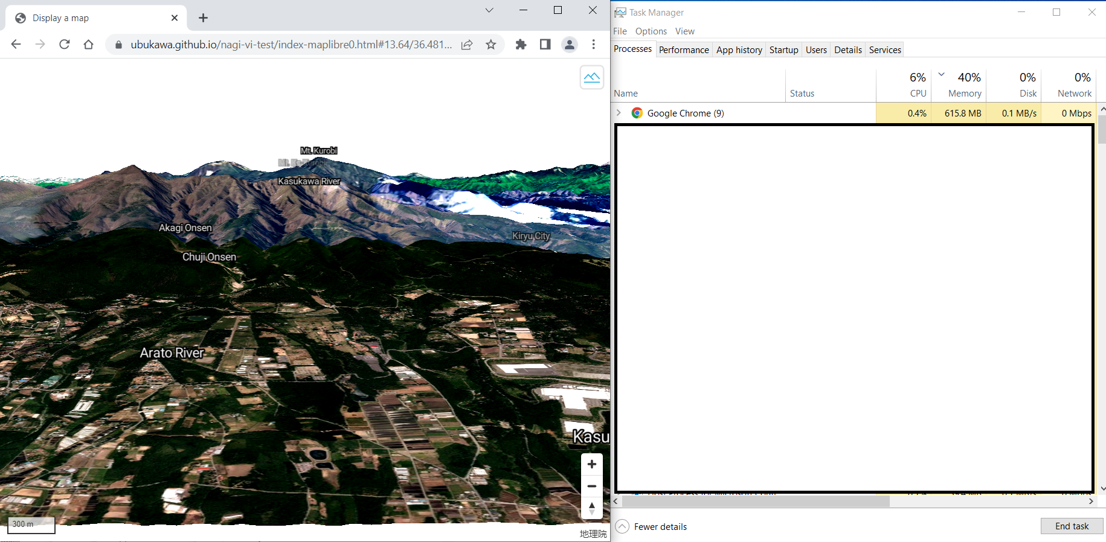The width and height of the screenshot is (1106, 542).
Task: Switch to Performance tab
Action: click(684, 49)
